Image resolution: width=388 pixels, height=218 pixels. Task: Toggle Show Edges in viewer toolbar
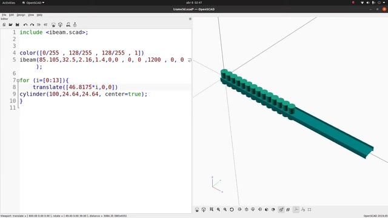[310, 210]
